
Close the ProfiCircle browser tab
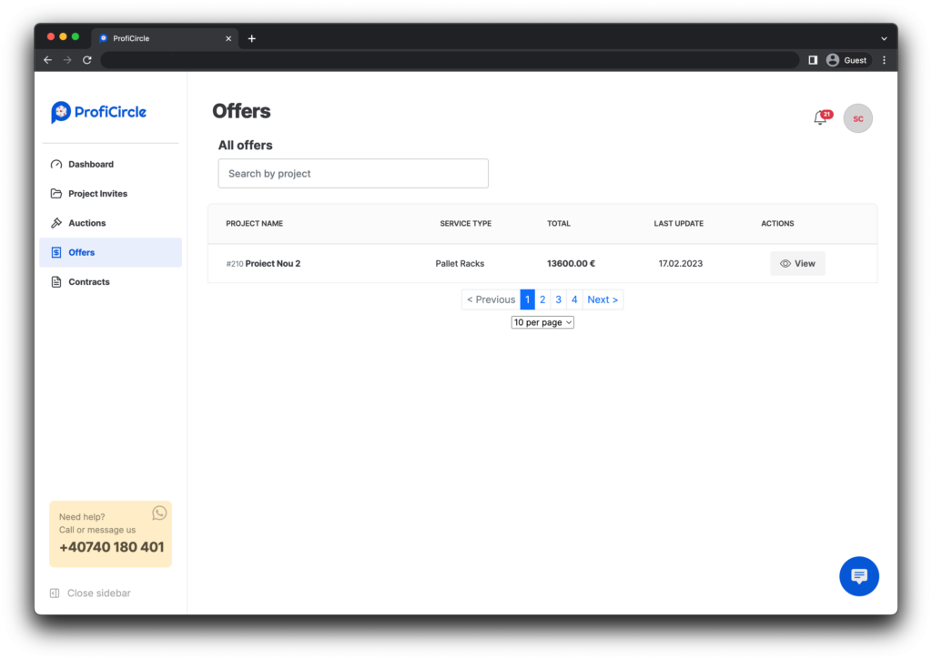click(228, 38)
